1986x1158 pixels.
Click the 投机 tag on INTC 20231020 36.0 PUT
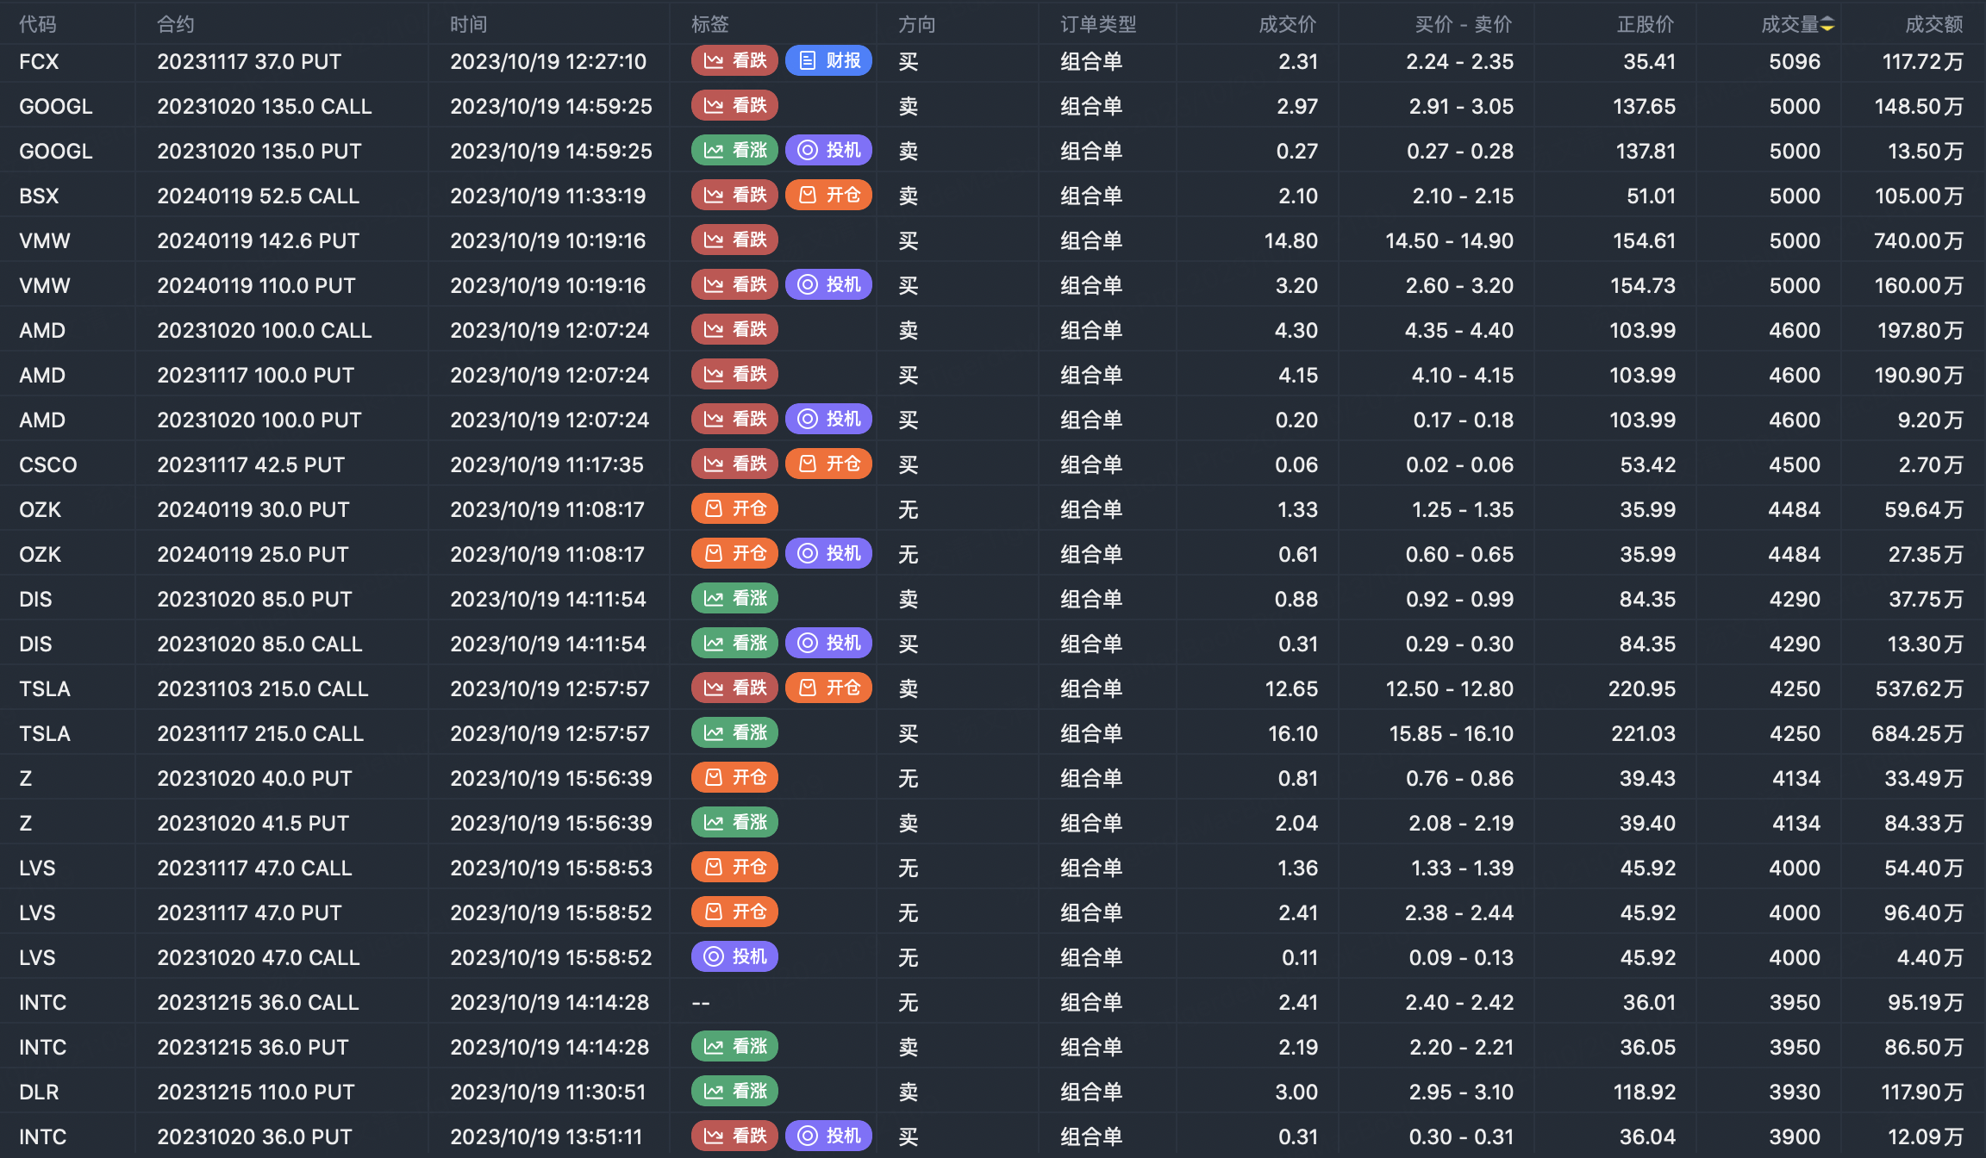point(828,1136)
